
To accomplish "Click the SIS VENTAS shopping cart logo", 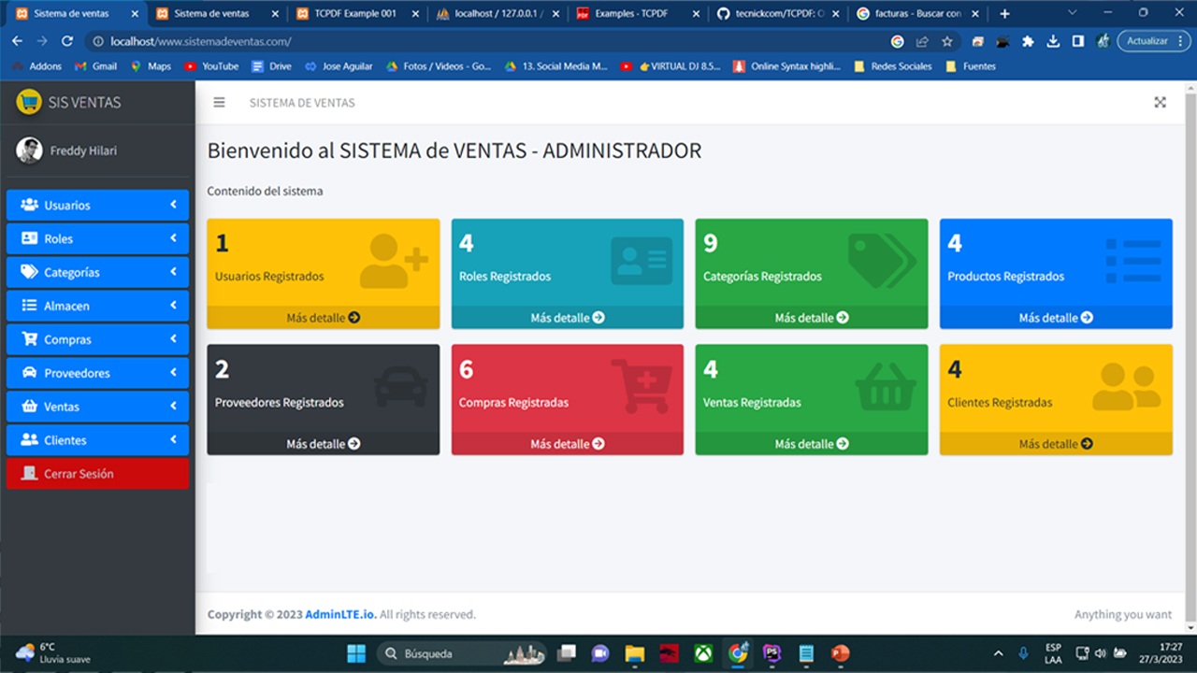I will coord(29,102).
